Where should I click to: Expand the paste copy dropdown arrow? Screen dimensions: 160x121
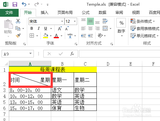(23, 28)
